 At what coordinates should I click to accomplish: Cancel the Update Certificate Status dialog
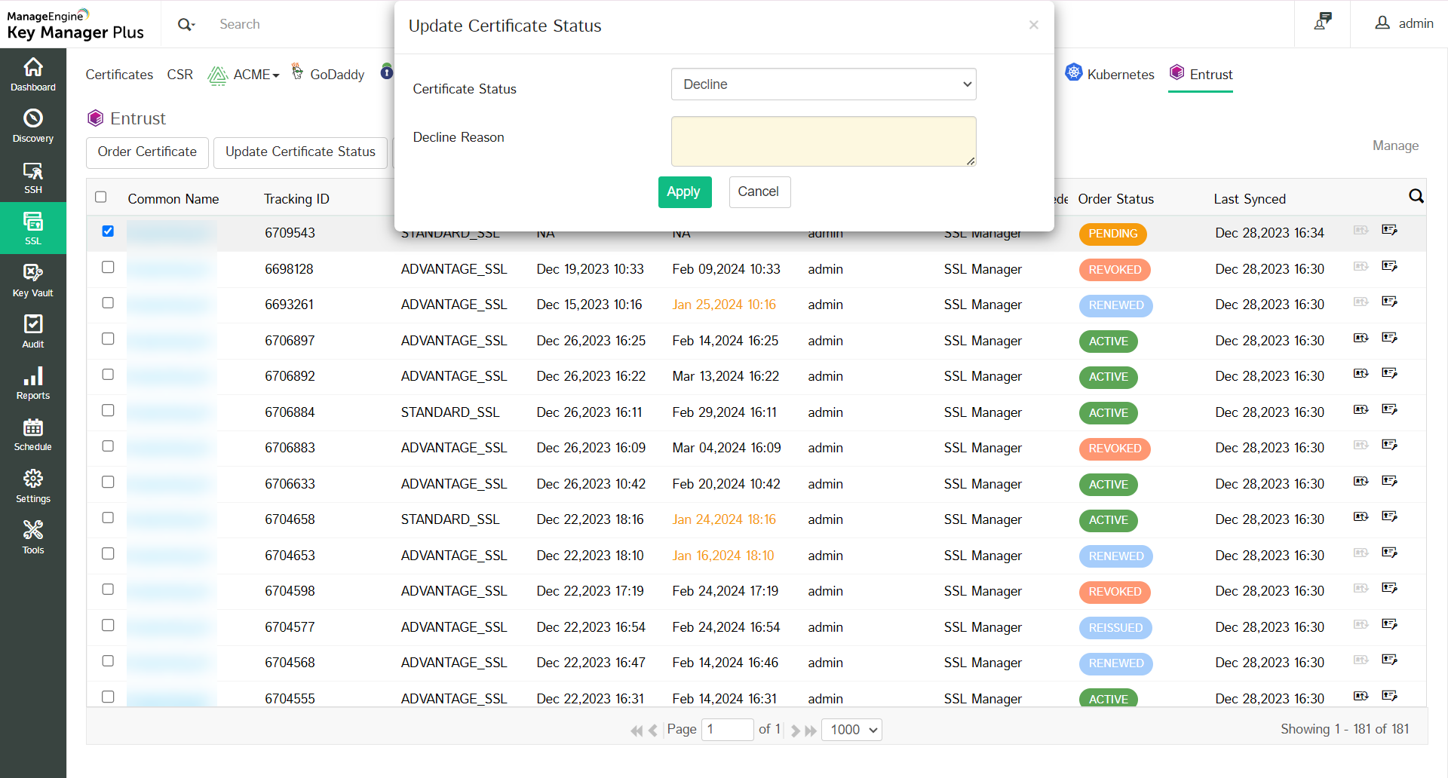click(x=759, y=192)
